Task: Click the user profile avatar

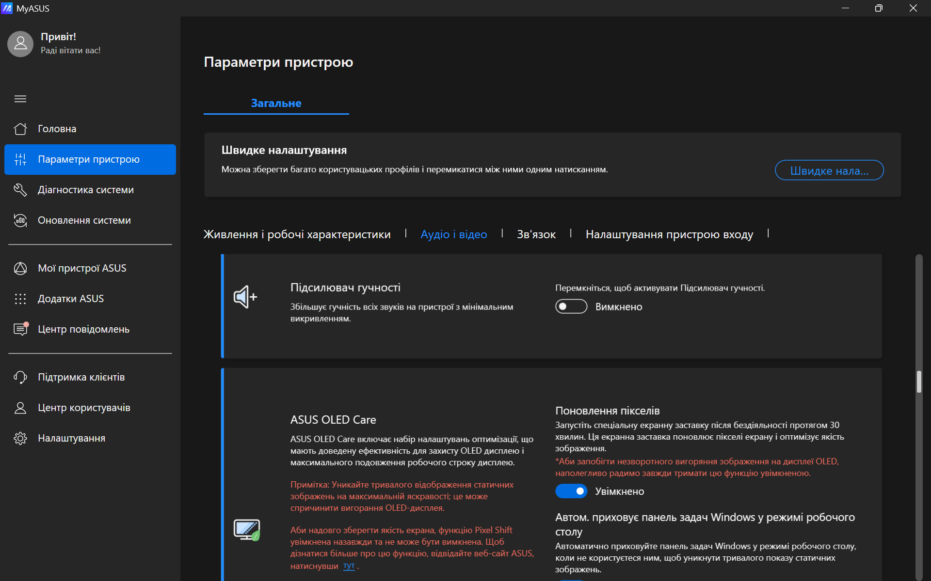Action: point(20,44)
